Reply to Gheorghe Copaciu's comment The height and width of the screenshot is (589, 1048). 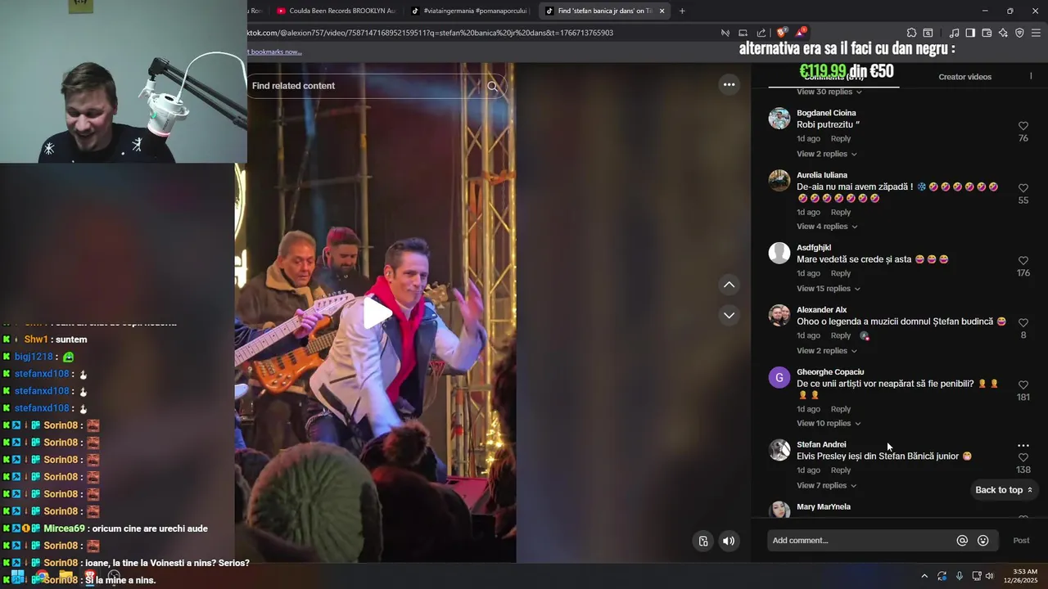click(x=841, y=410)
